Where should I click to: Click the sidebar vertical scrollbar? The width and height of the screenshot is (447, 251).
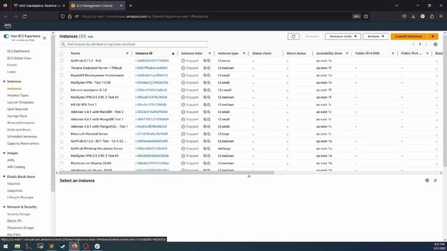(x=53, y=114)
